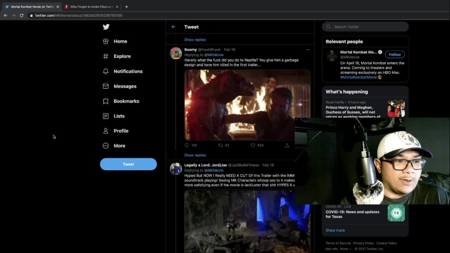
Task: Close the Mortal Kombat Movie tab
Action: coord(58,7)
